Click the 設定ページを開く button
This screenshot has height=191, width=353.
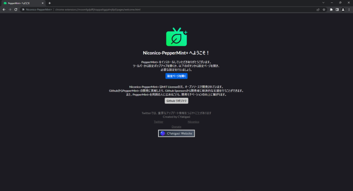pyautogui.click(x=176, y=76)
